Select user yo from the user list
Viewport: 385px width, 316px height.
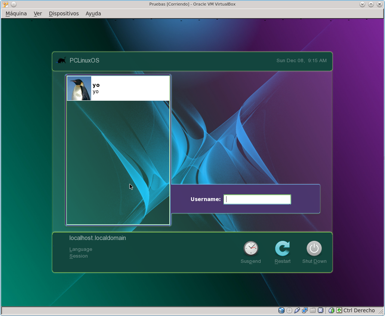coord(118,88)
